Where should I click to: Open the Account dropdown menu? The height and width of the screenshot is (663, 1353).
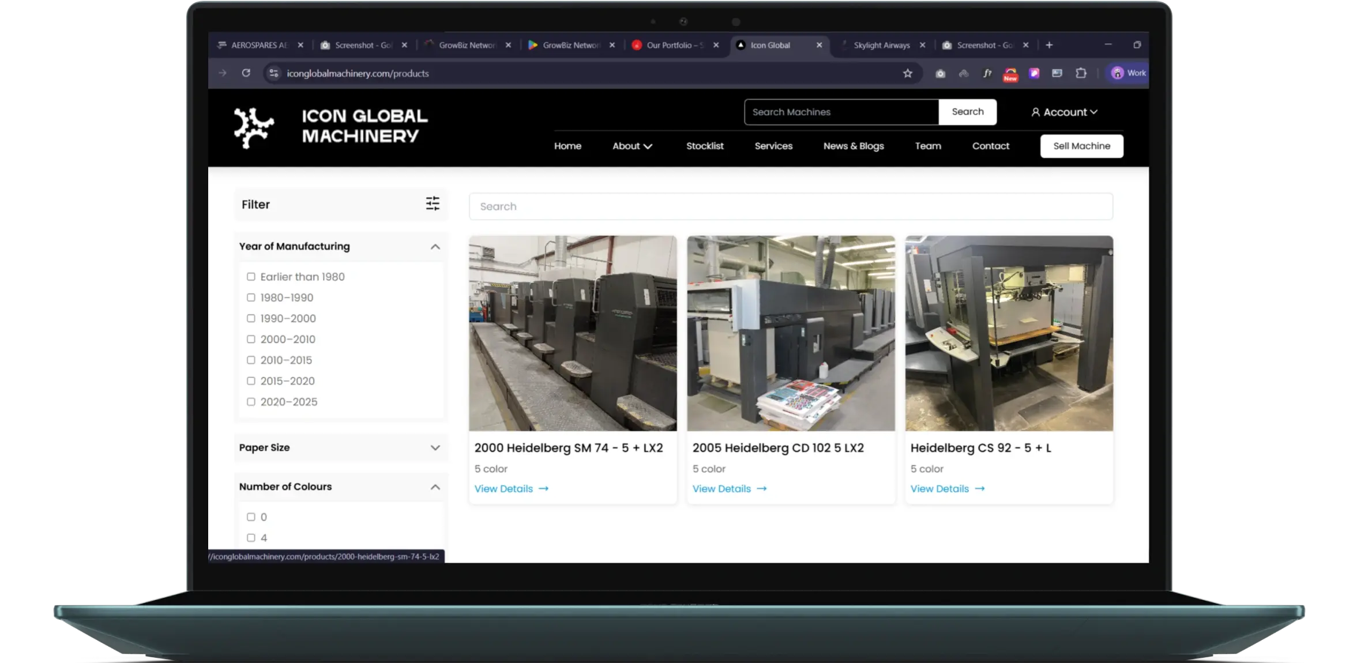[1064, 112]
